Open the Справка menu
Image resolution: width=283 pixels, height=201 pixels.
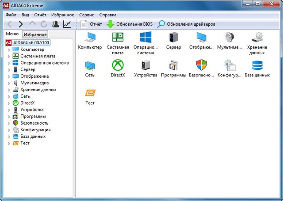108,15
